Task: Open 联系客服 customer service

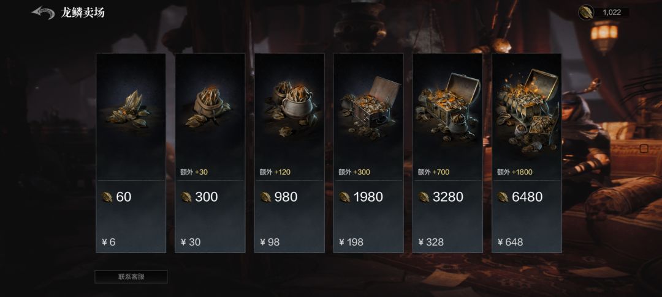Action: pyautogui.click(x=131, y=277)
